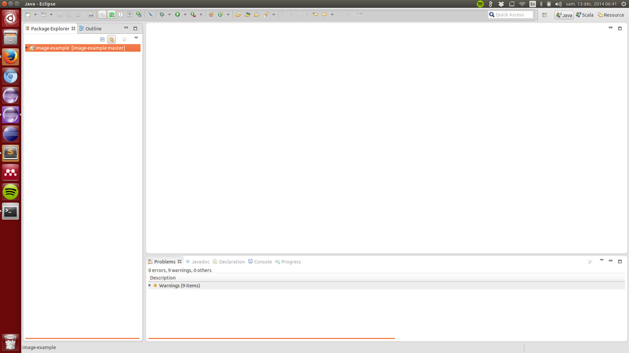Screen dimensions: 629x353
Task: Click the green Run button
Action: [x=177, y=15]
